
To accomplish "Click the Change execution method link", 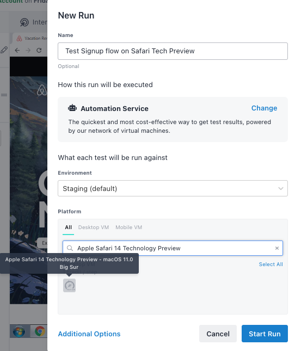I will [x=264, y=108].
